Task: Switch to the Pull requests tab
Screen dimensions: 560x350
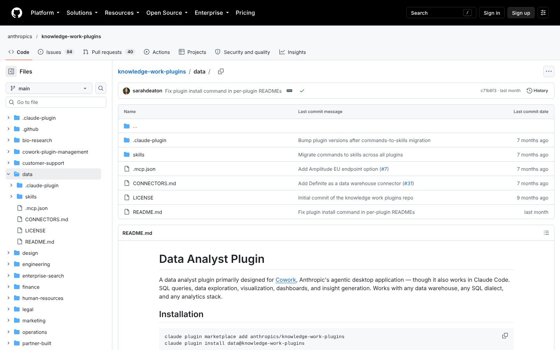Action: pos(109,52)
